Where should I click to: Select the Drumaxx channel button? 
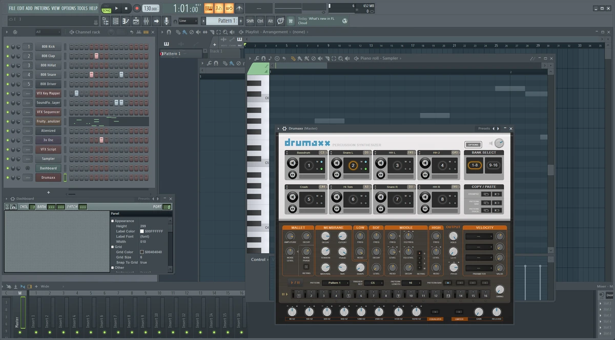point(48,177)
